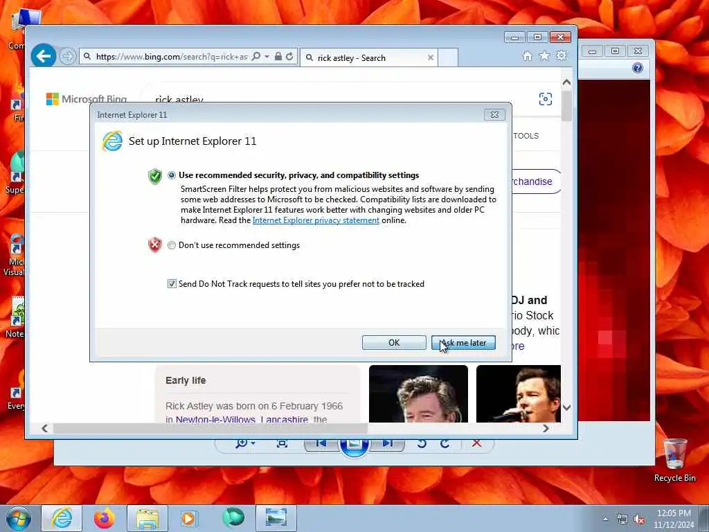Viewport: 709px width, 532px height.
Task: Open Windows Media Player taskbar icon
Action: point(188,518)
